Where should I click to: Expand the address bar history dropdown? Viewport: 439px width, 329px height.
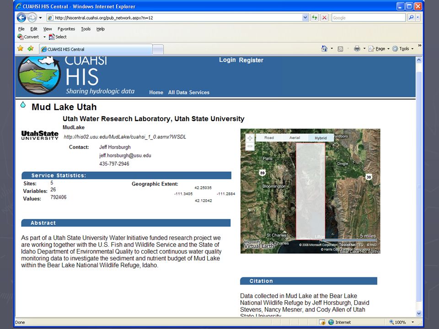click(305, 18)
